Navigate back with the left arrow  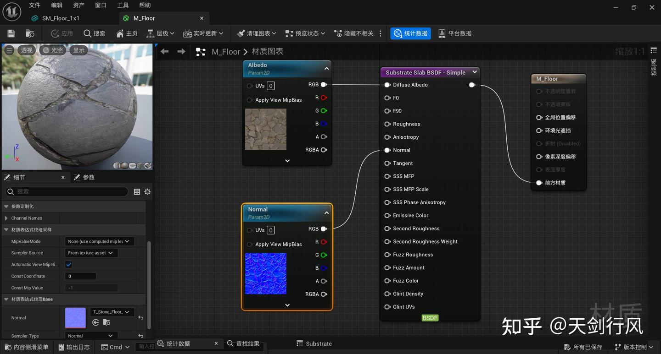pyautogui.click(x=165, y=52)
